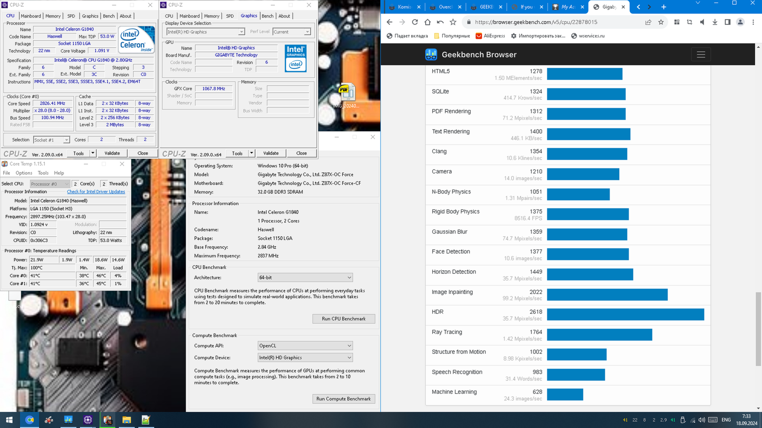Open browser downloads icon
This screenshot has width=762, height=428.
pyautogui.click(x=715, y=22)
